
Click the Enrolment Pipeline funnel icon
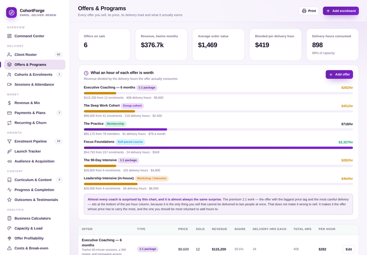[9, 141]
